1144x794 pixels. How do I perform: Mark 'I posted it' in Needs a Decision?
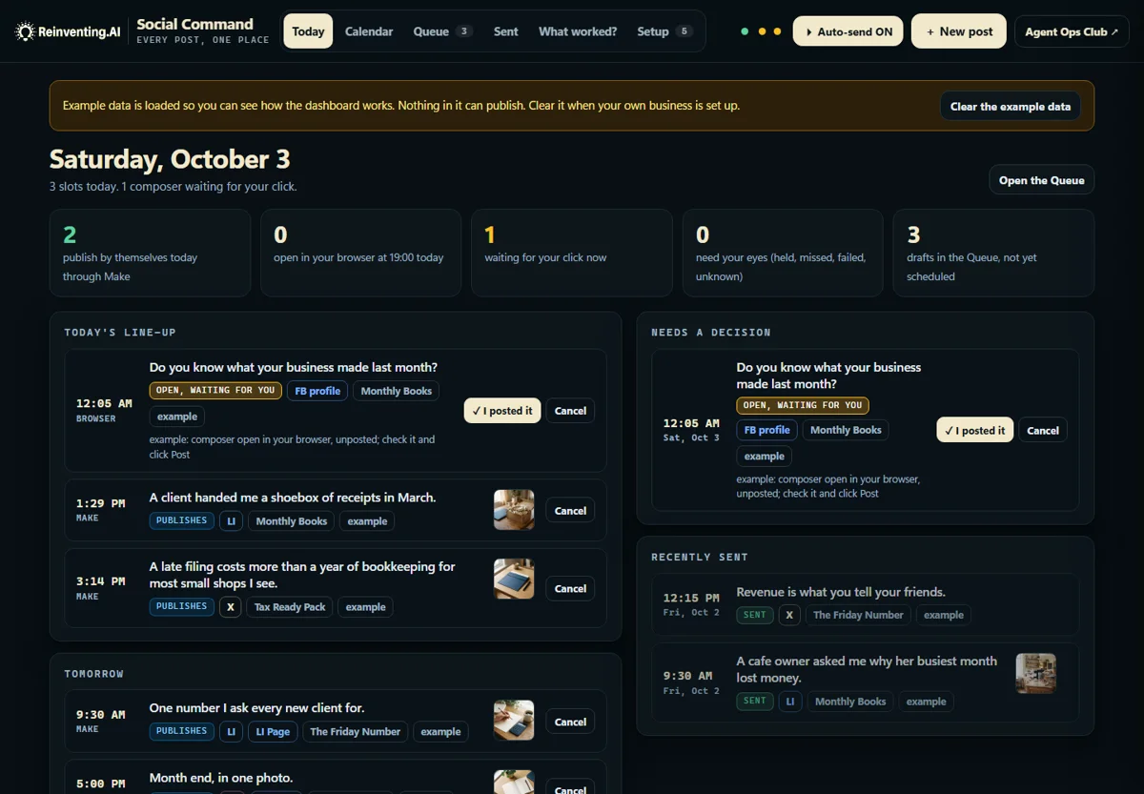tap(975, 431)
